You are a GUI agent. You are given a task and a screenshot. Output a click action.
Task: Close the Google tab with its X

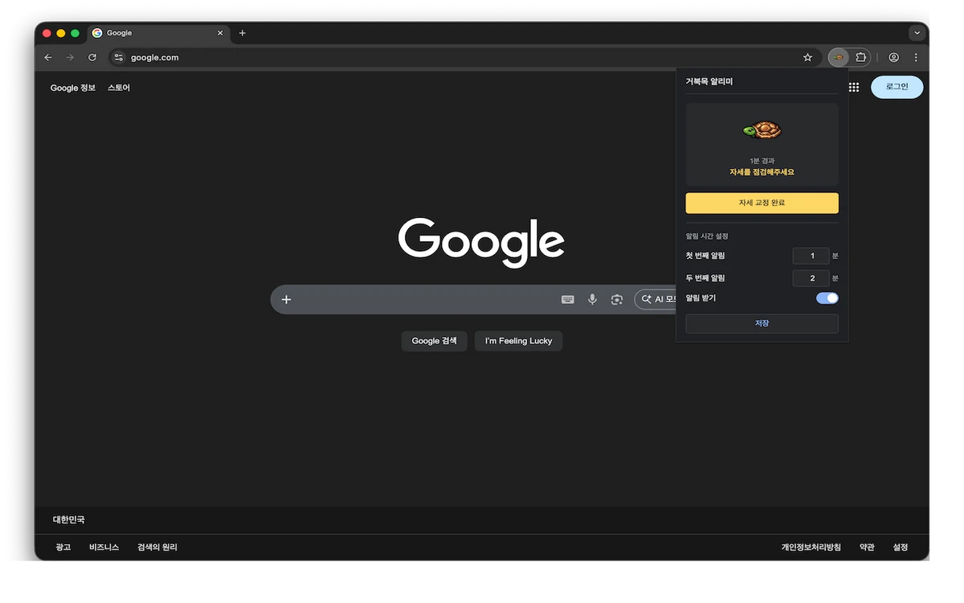pos(220,33)
